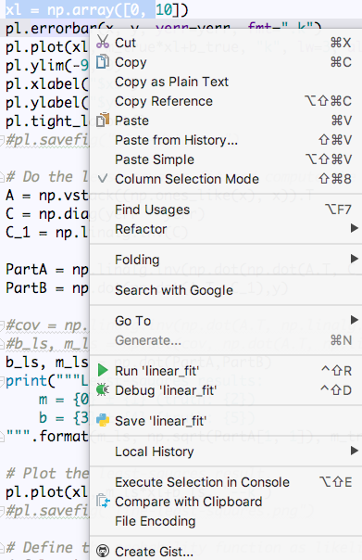Collapse the print statement fold marker

(2, 380)
